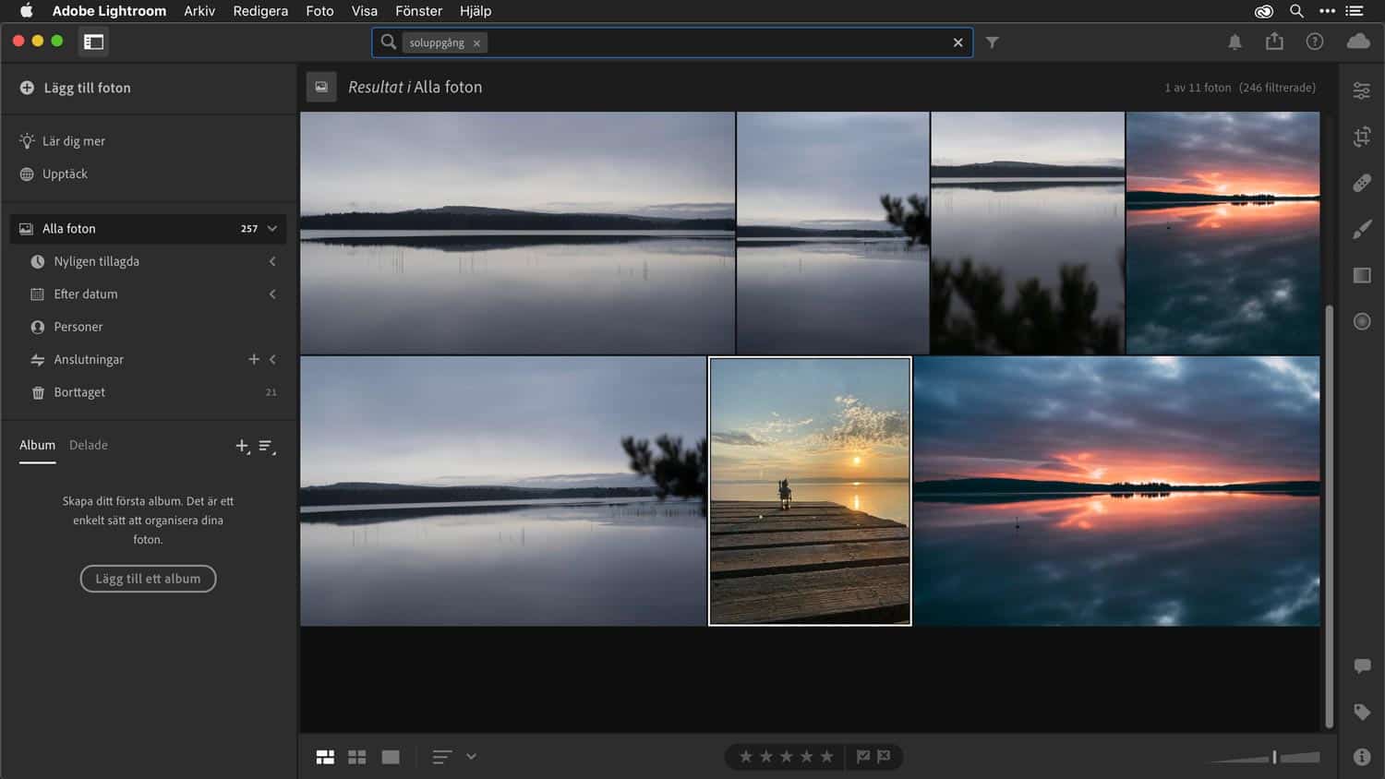Open the Edit panel with adjustment sliders
Viewport: 1385px width, 779px height.
[1361, 90]
